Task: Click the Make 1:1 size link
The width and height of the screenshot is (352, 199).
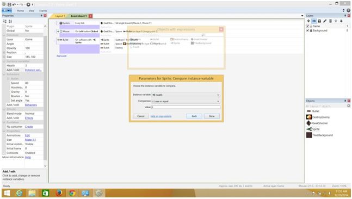Action: point(30,140)
